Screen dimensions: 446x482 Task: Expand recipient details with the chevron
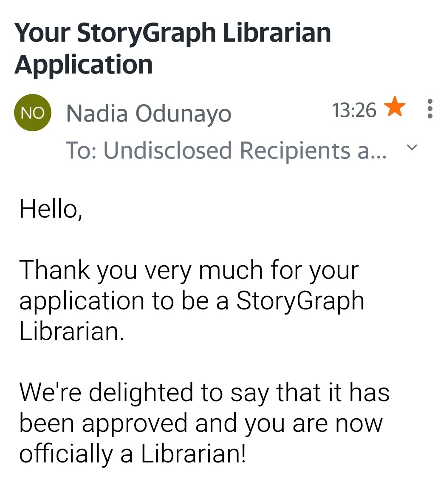[412, 147]
